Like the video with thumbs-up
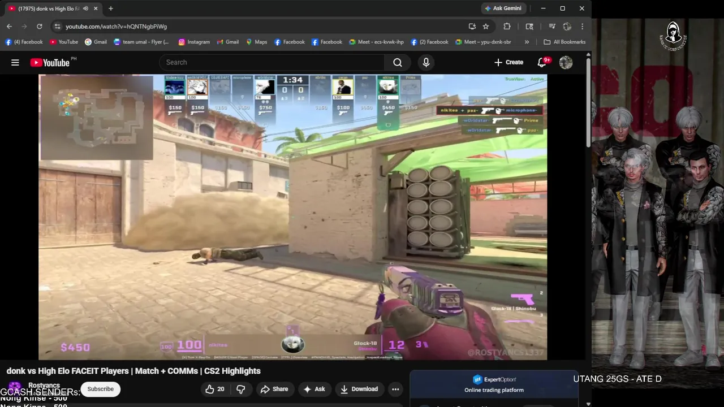724x407 pixels. click(x=215, y=389)
